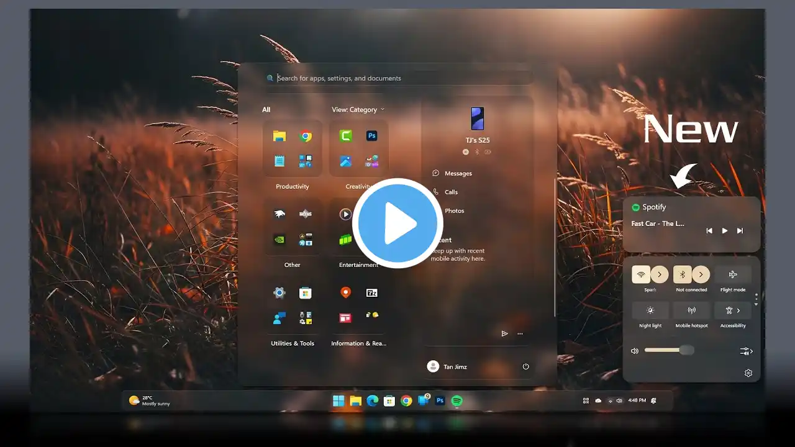
Task: Open the weather widget on taskbar
Action: coord(149,400)
